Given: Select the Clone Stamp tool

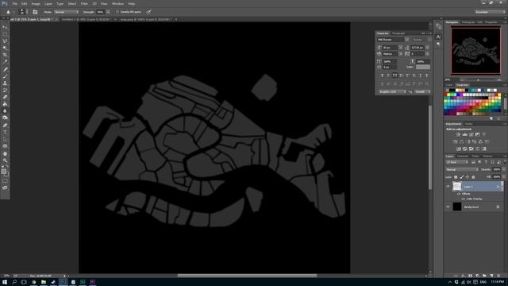Looking at the screenshot, I should coord(5,83).
